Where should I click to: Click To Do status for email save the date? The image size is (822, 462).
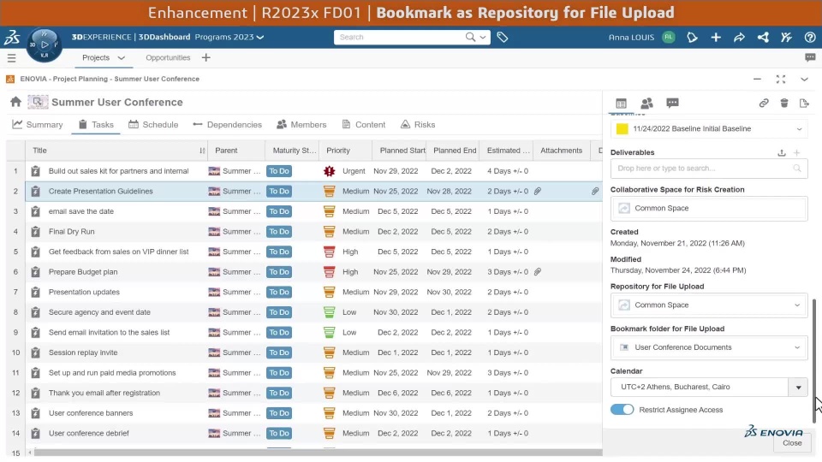click(x=279, y=211)
